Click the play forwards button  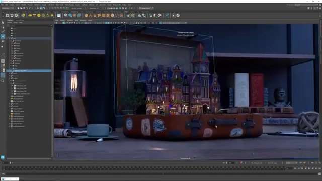309,168
